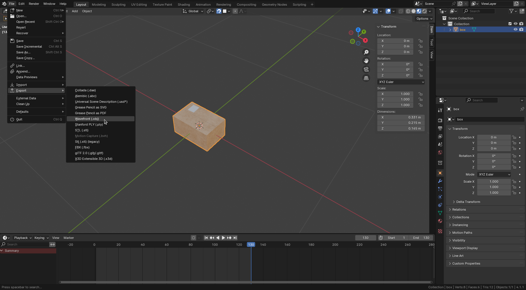526x290 pixels.
Task: Open the Modifiers properties tab
Action: coord(440,181)
